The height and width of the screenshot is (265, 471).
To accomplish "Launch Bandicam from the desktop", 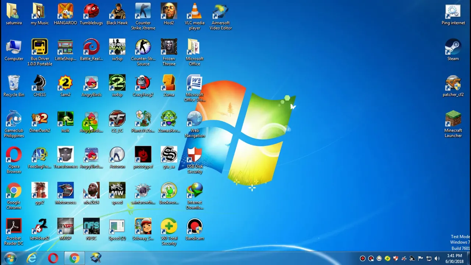I will tap(195, 229).
